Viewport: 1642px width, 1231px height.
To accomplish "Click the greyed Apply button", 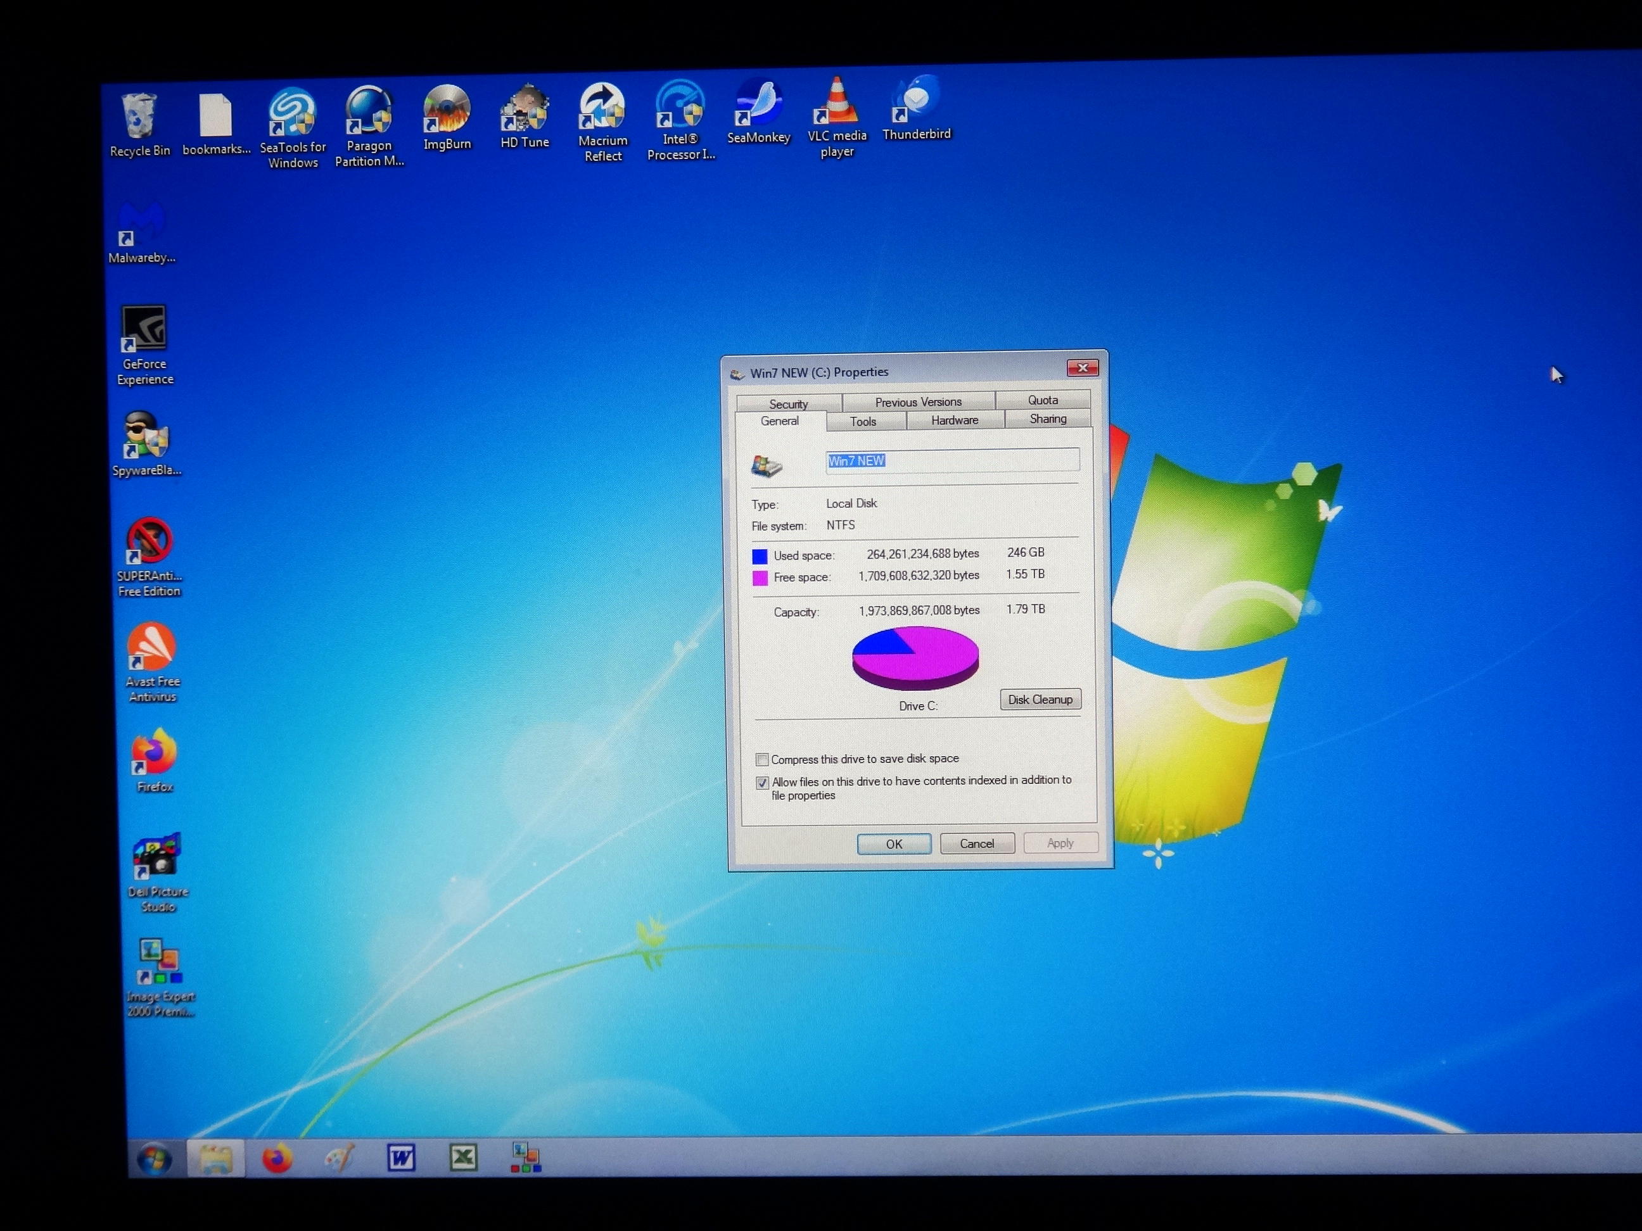I will (1060, 842).
